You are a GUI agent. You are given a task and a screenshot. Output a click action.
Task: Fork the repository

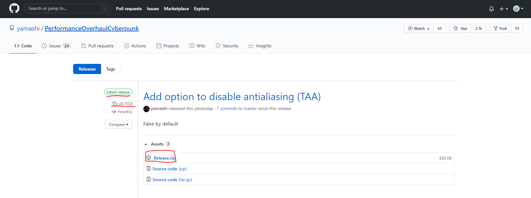click(x=500, y=28)
